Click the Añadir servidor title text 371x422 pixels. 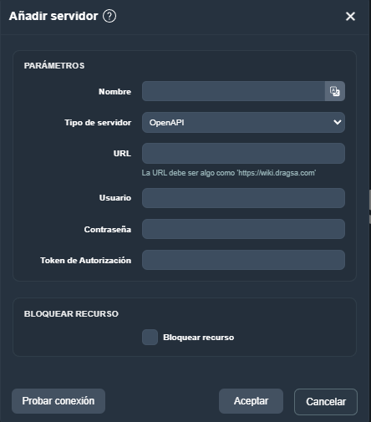point(53,16)
